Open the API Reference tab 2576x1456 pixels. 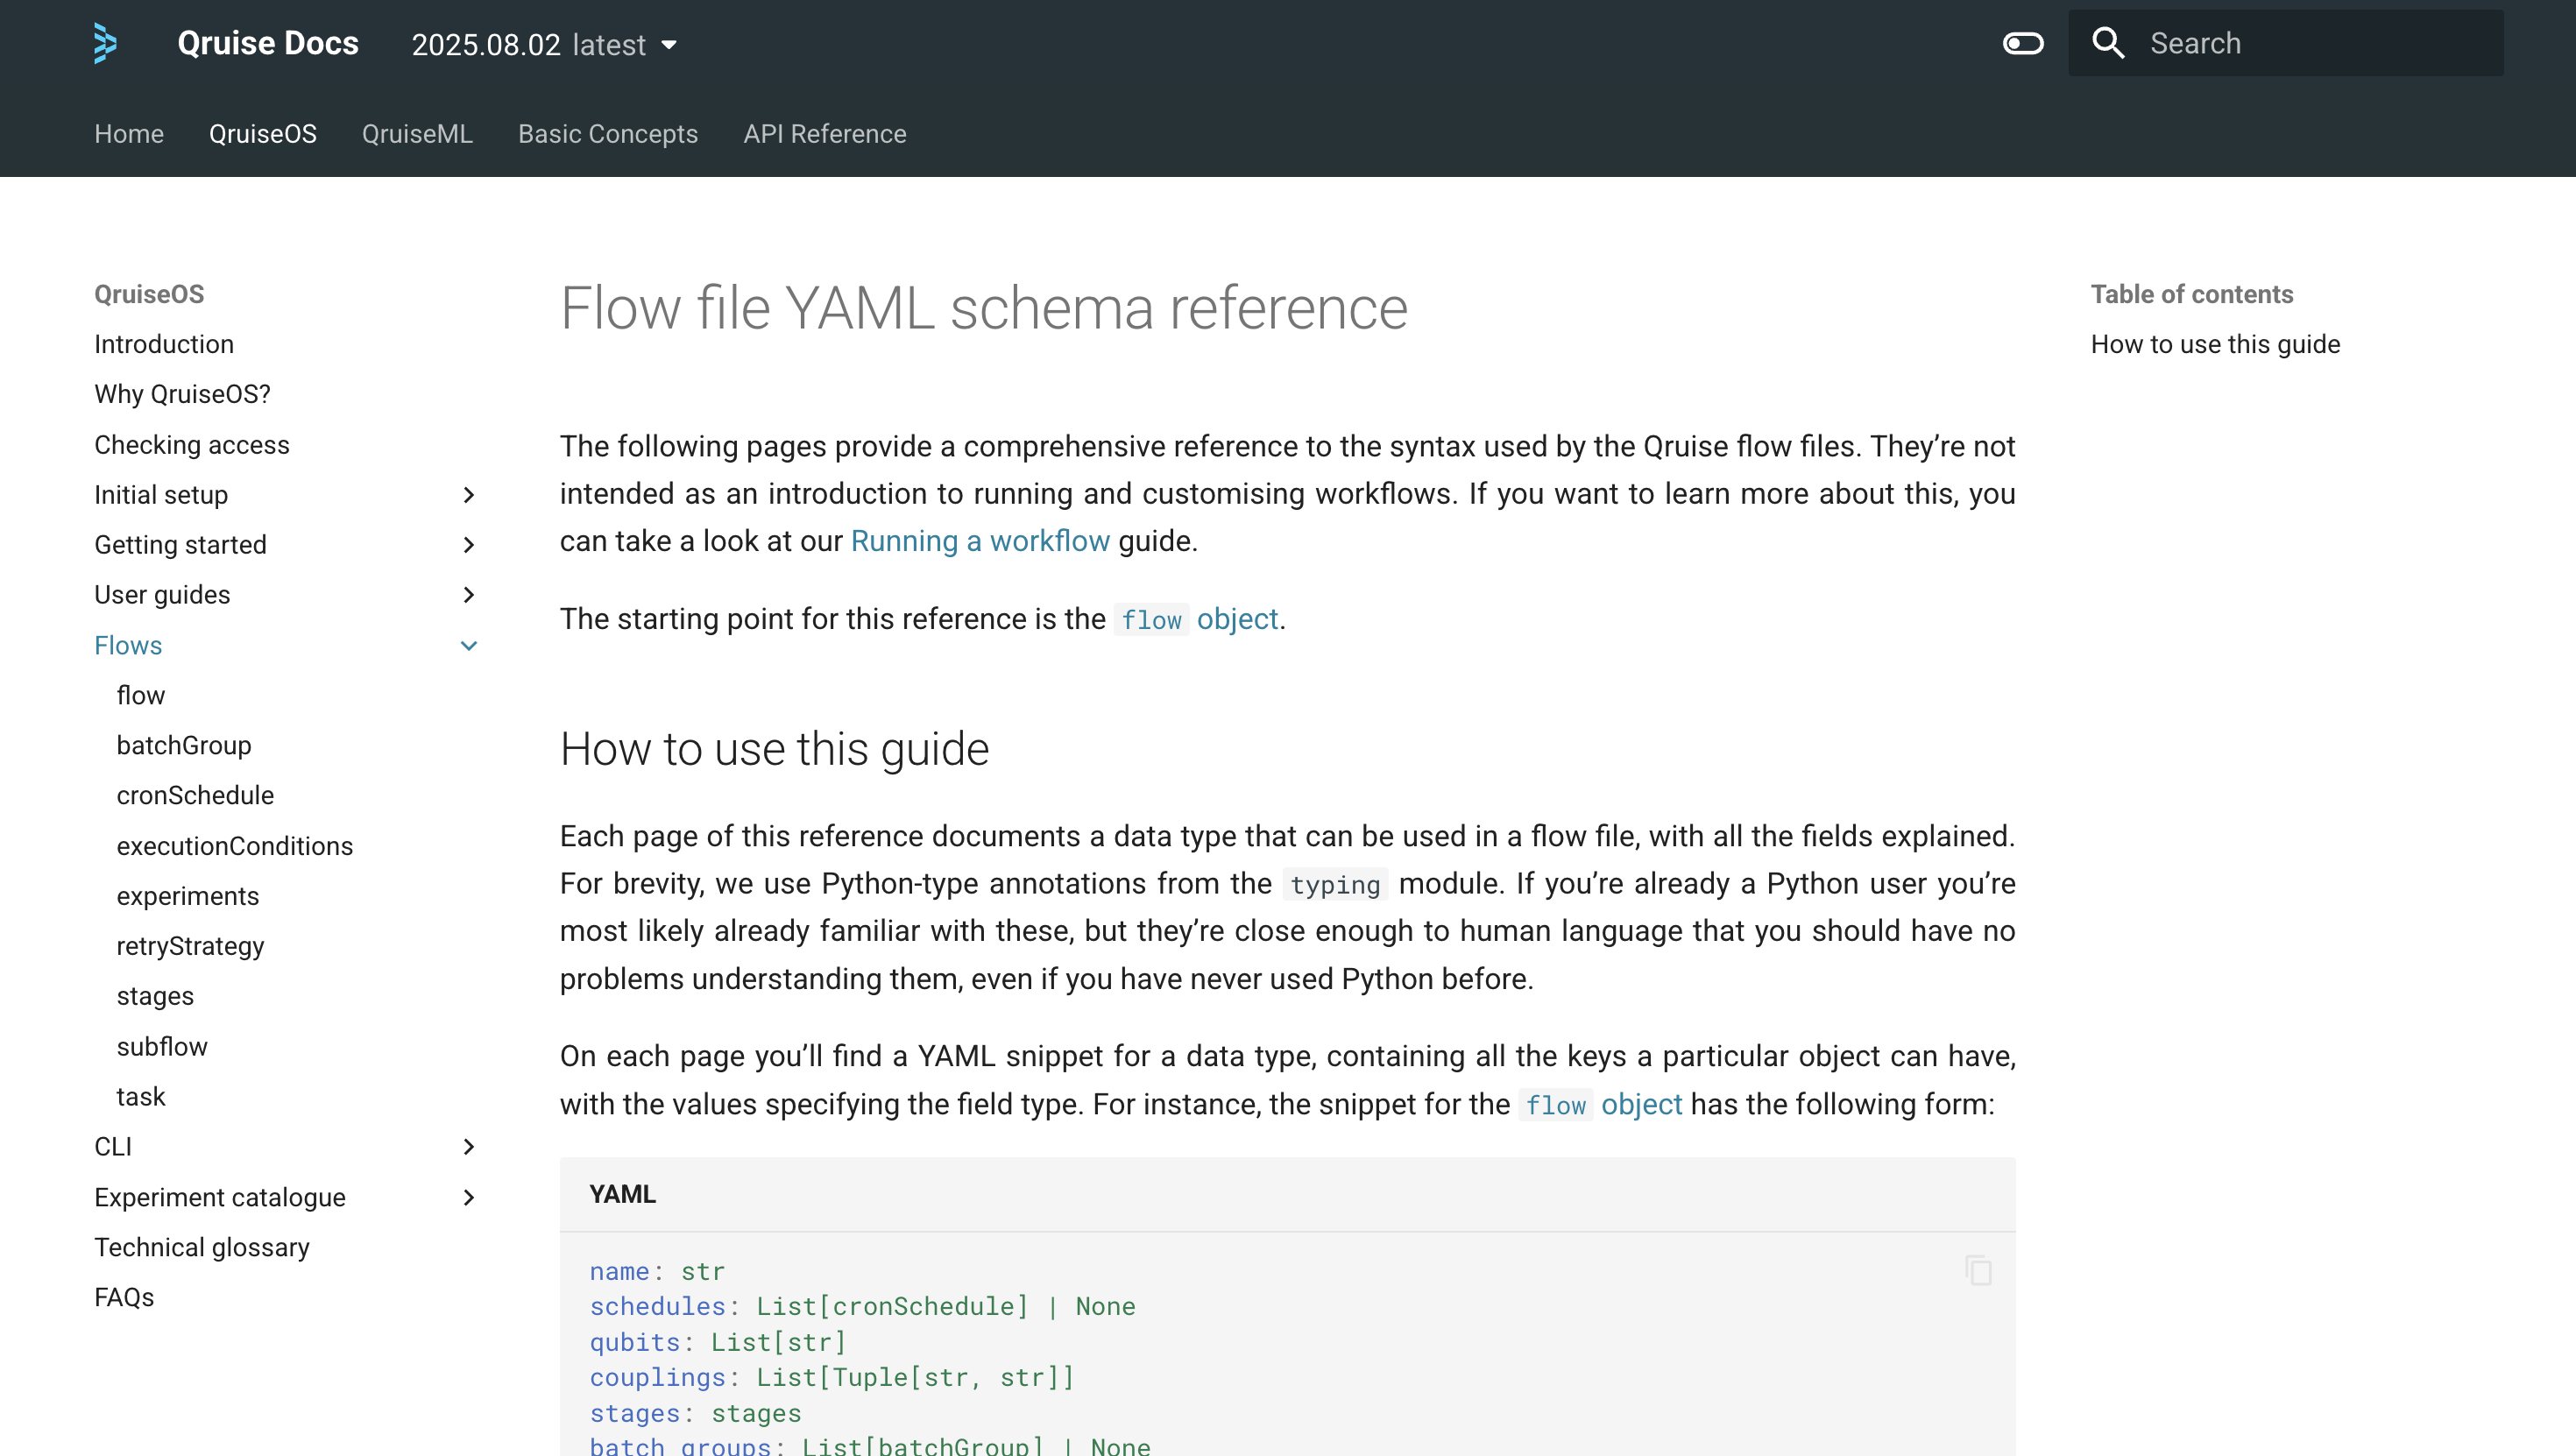824,134
